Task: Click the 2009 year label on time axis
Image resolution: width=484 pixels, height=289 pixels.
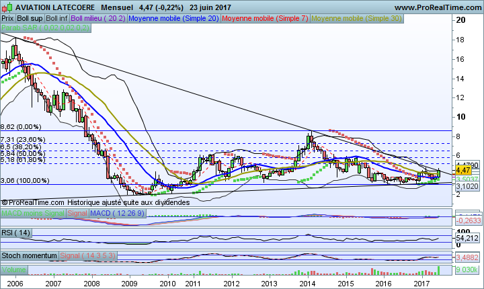Action: coord(129,284)
